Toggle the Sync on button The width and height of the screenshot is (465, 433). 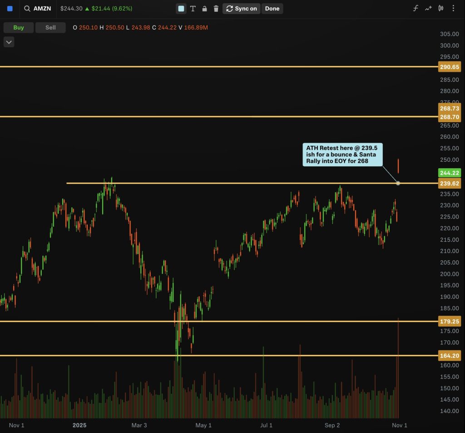(x=242, y=9)
